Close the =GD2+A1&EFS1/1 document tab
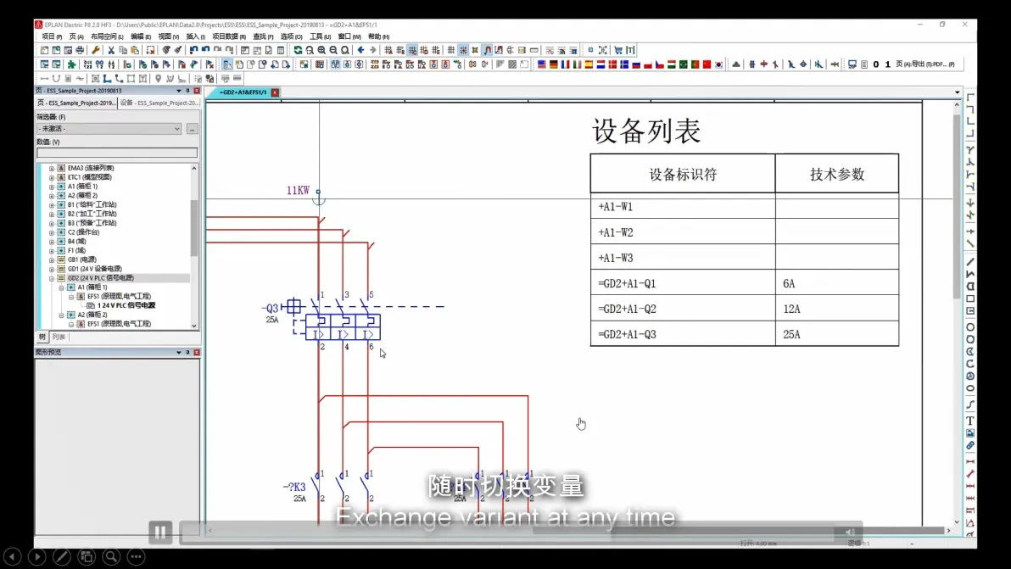Image resolution: width=1011 pixels, height=569 pixels. tap(276, 92)
